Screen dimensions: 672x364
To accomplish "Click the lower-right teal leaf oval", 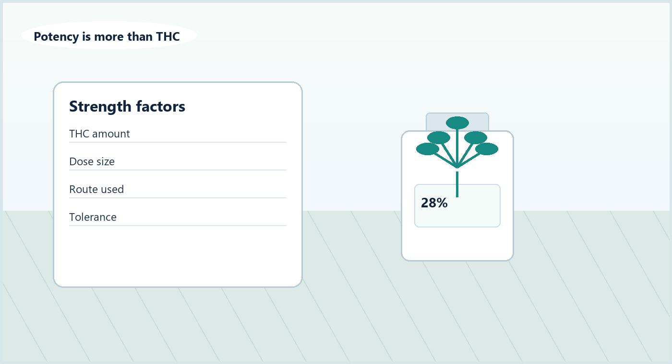I will click(x=487, y=149).
